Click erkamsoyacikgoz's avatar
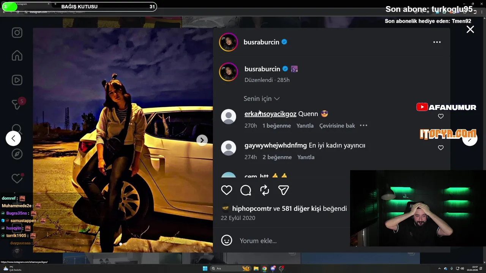Image resolution: width=486 pixels, height=273 pixels. [x=229, y=117]
